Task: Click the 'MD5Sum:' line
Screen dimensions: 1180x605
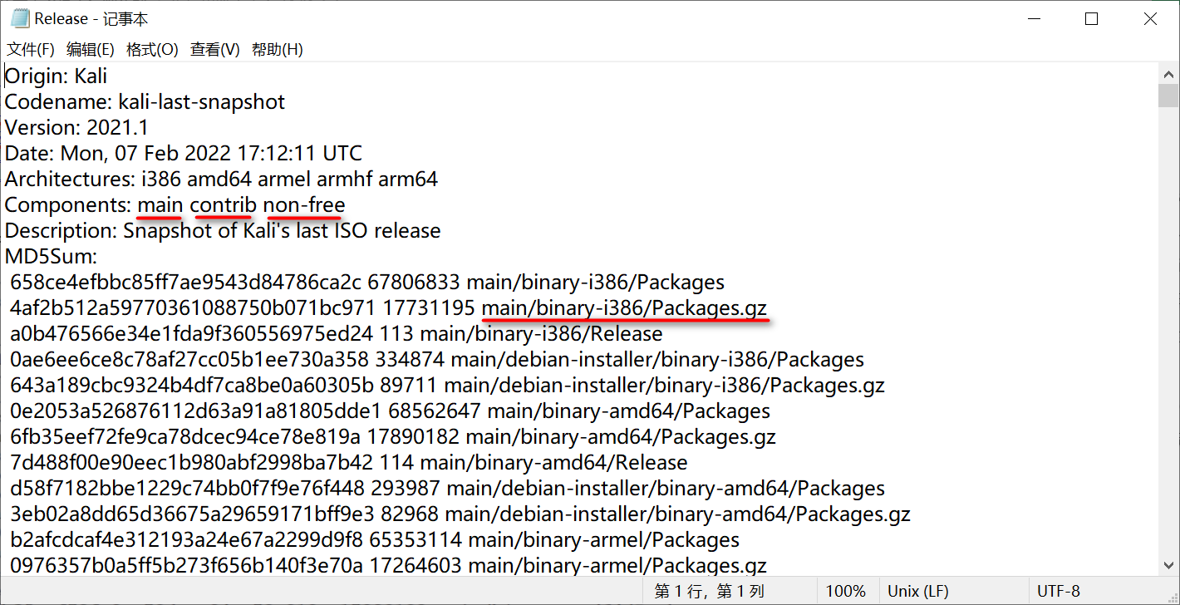Action: pos(52,256)
